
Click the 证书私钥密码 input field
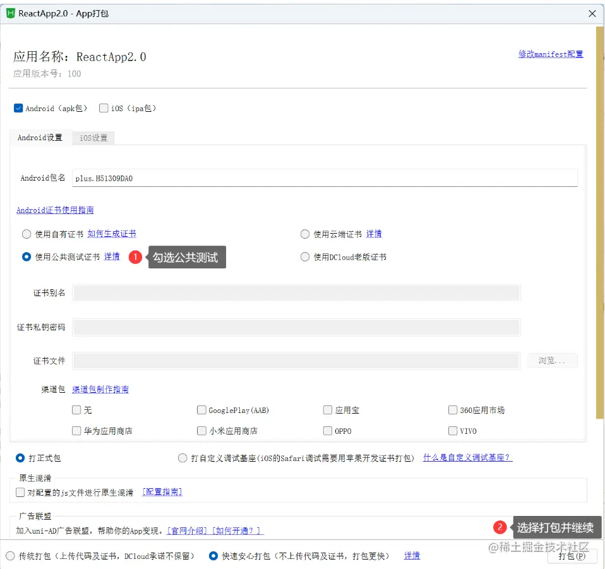(x=296, y=327)
